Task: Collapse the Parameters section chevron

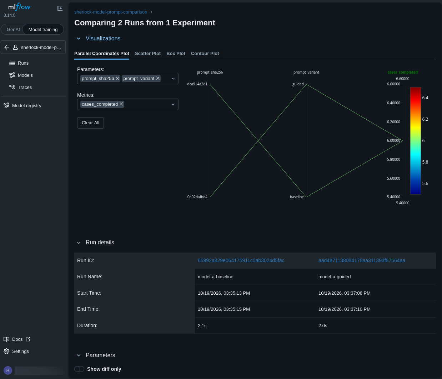Action: 79,355
